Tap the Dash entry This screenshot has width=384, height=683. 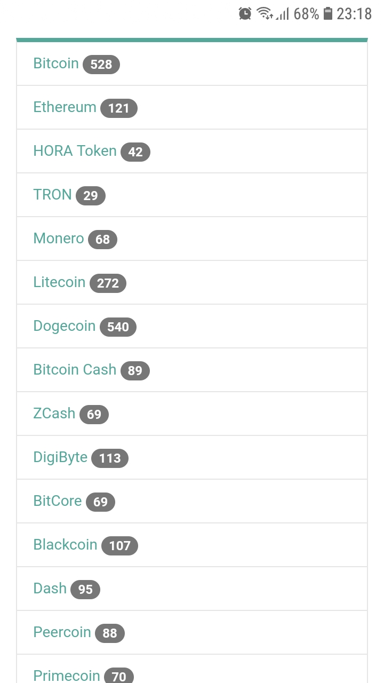click(50, 589)
